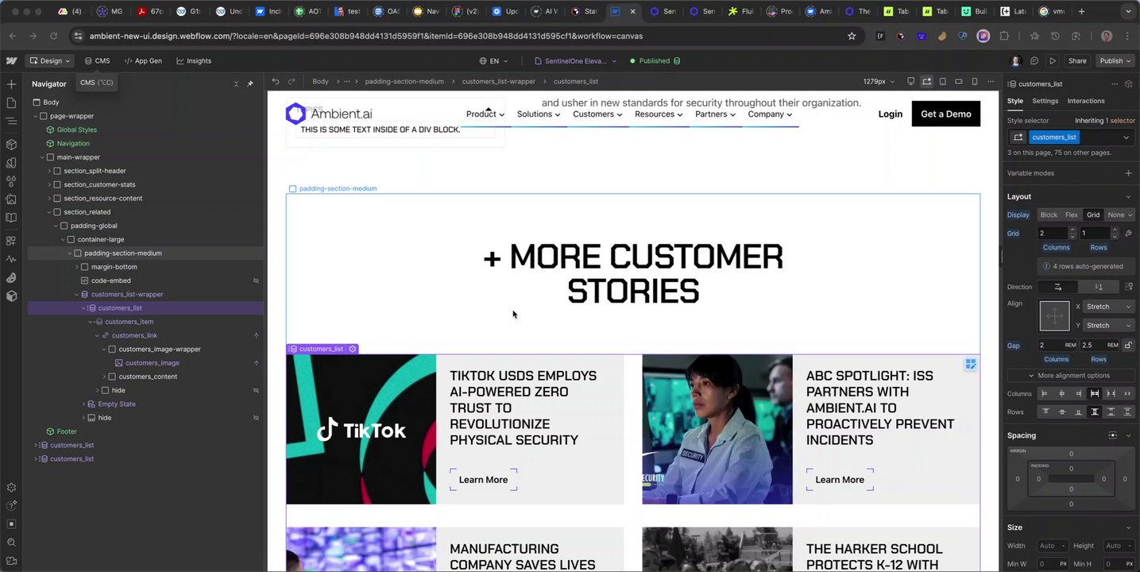Select Columns justify stretch alignment option
This screenshot has height=572, width=1140.
pos(1095,393)
